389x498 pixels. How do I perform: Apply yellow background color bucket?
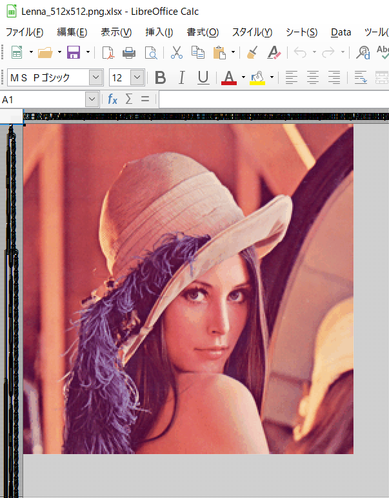[257, 77]
